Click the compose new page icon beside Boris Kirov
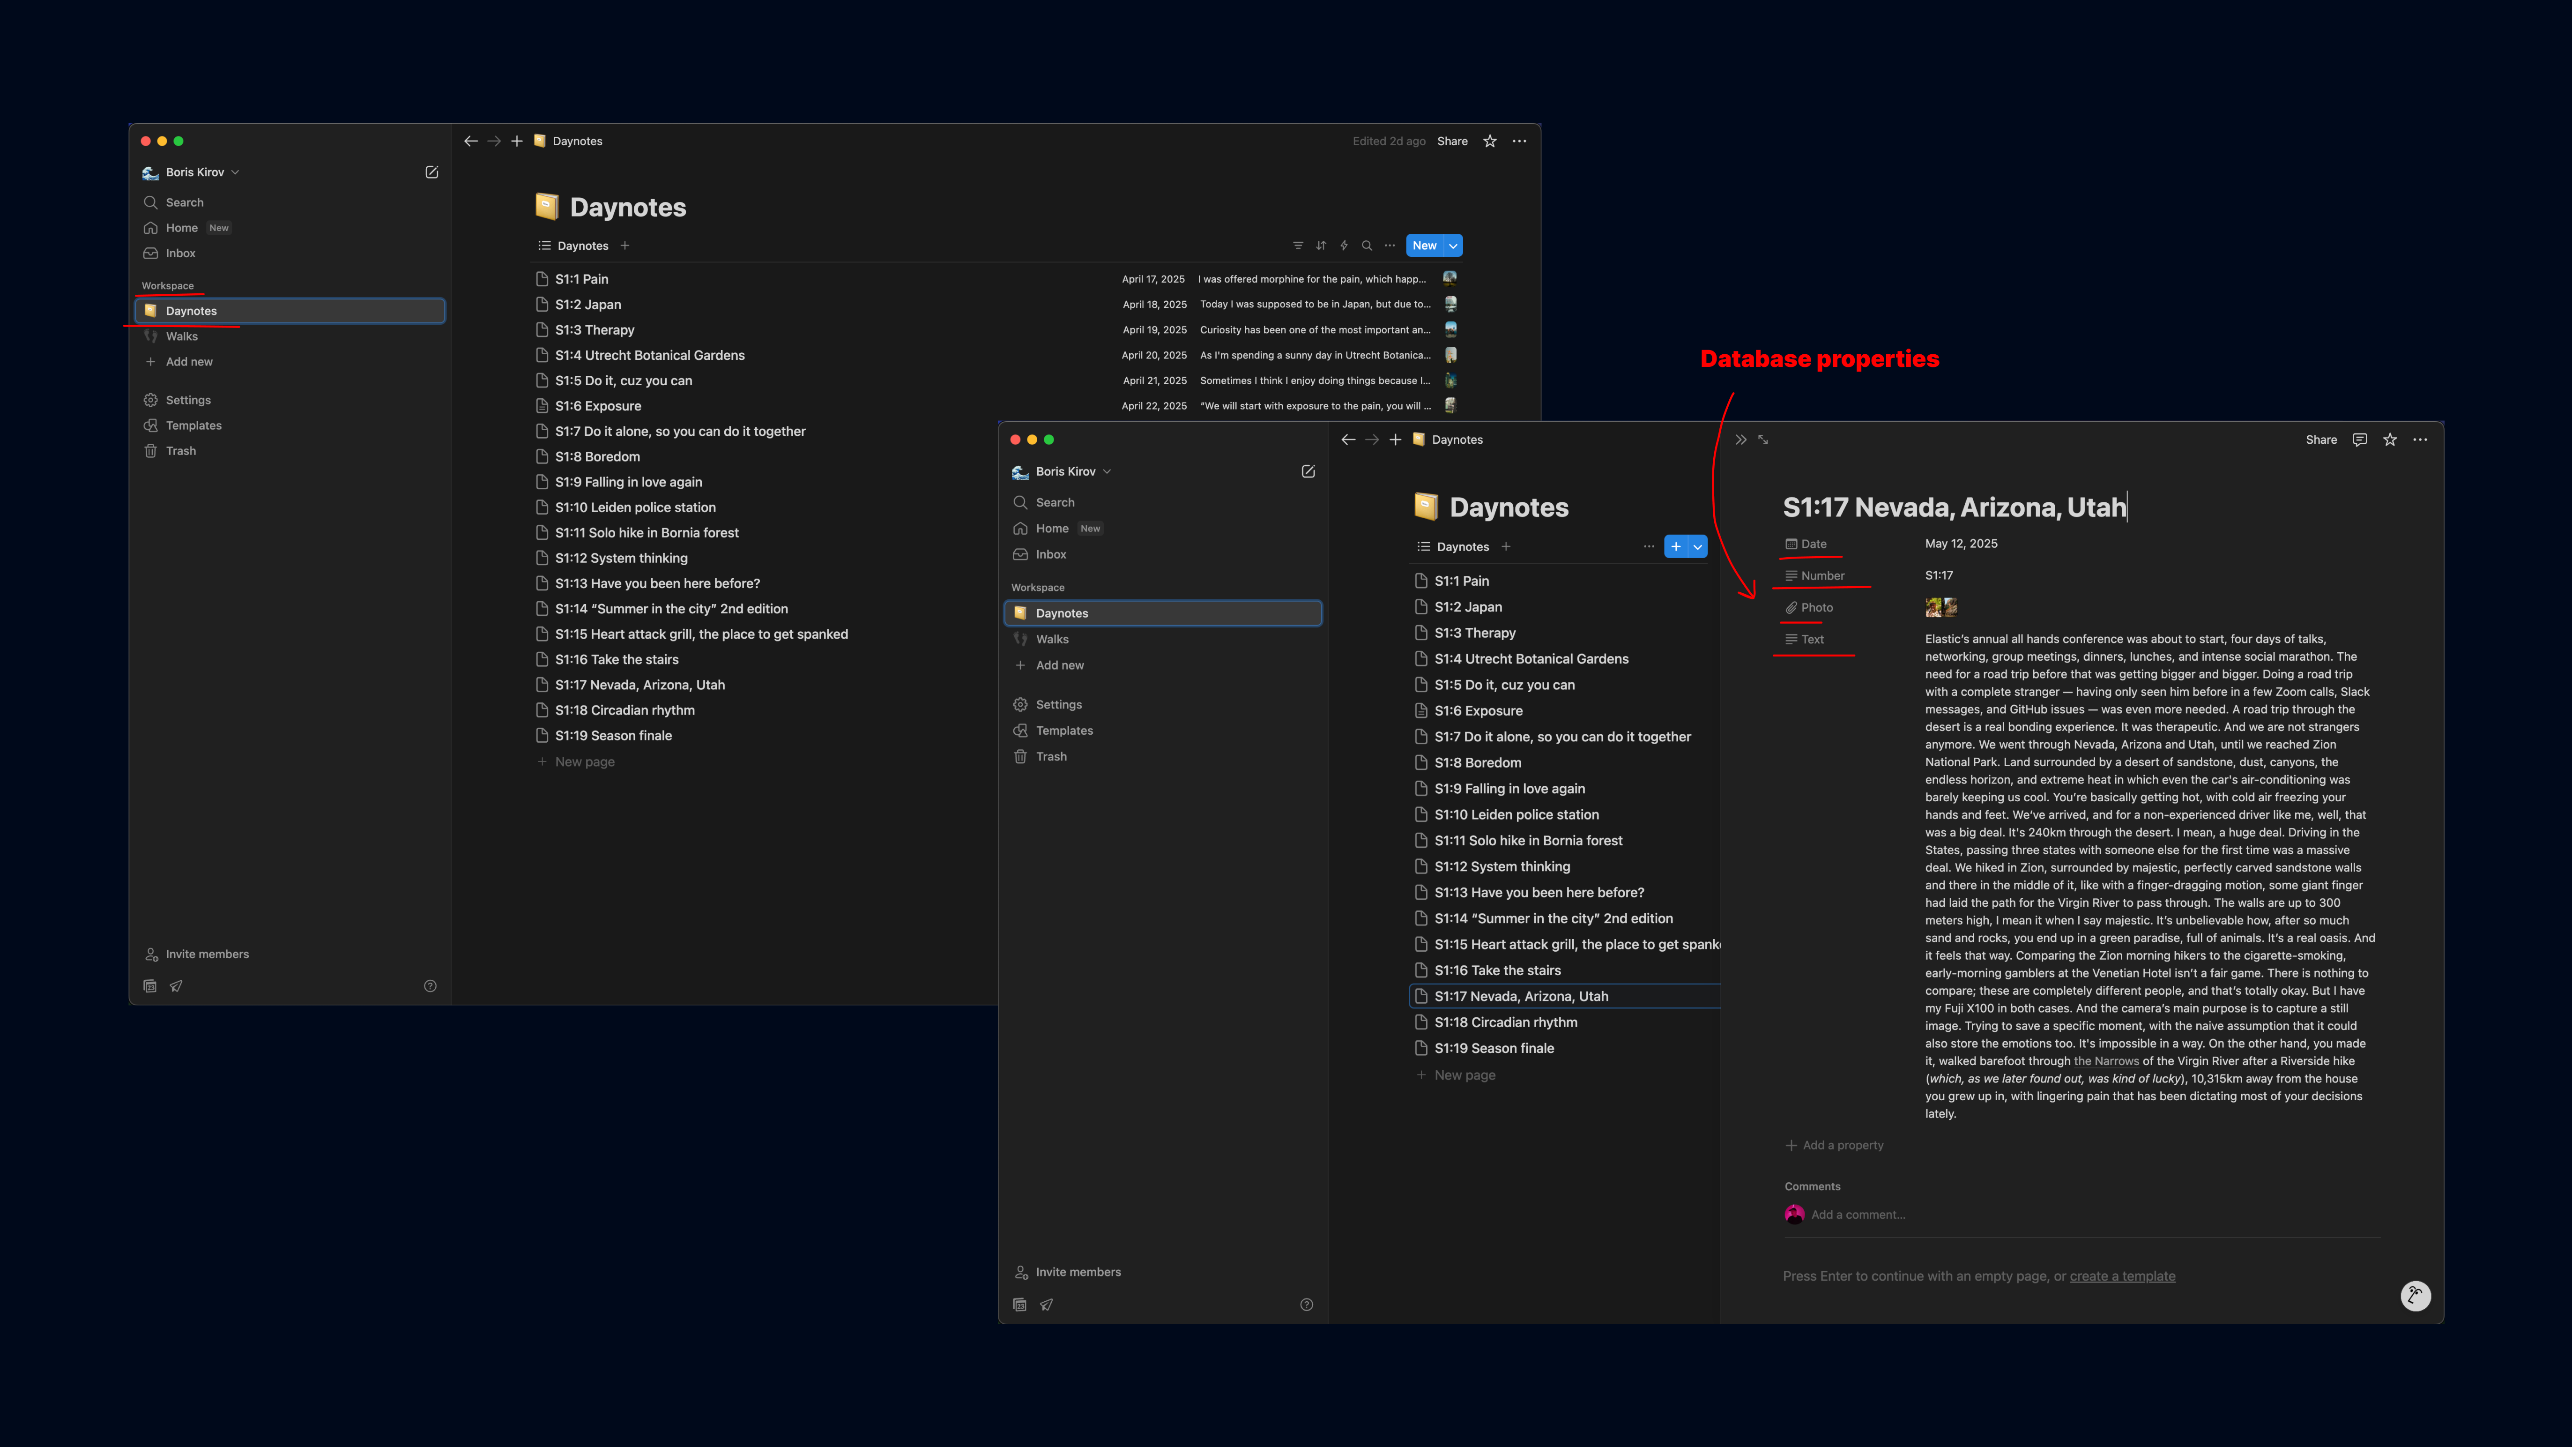 [x=431, y=172]
